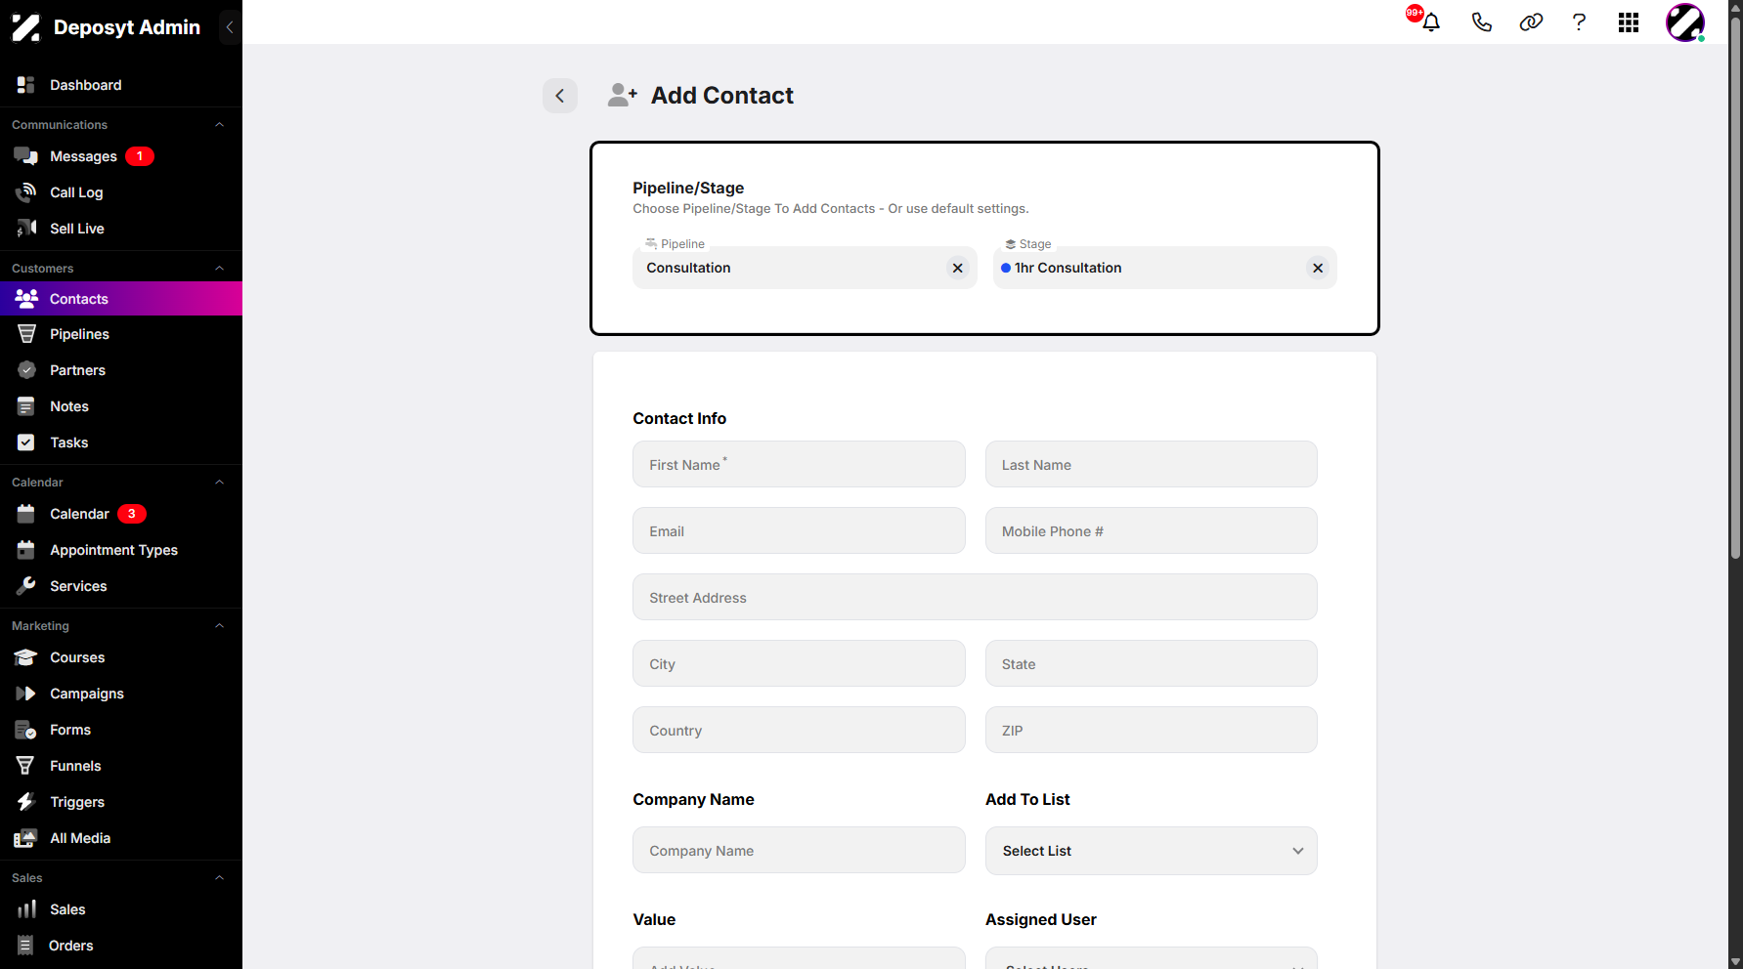Screen dimensions: 1743x969
Task: Go back using the arrow beside Add Contact
Action: pos(560,96)
